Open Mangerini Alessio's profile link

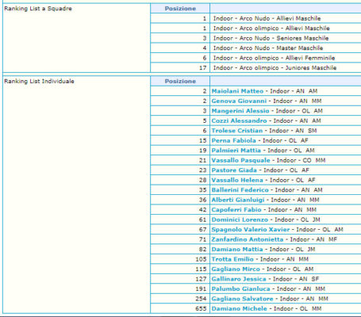[240, 111]
